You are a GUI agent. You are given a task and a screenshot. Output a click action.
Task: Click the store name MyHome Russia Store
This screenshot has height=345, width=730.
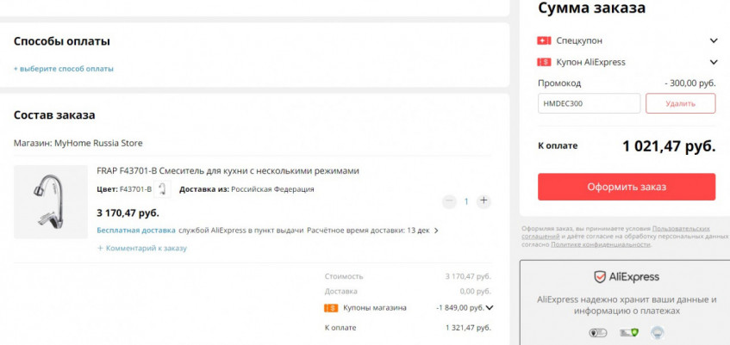[98, 143]
